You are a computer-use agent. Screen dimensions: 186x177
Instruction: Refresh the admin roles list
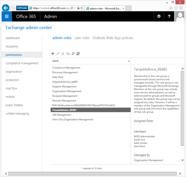tap(78, 54)
